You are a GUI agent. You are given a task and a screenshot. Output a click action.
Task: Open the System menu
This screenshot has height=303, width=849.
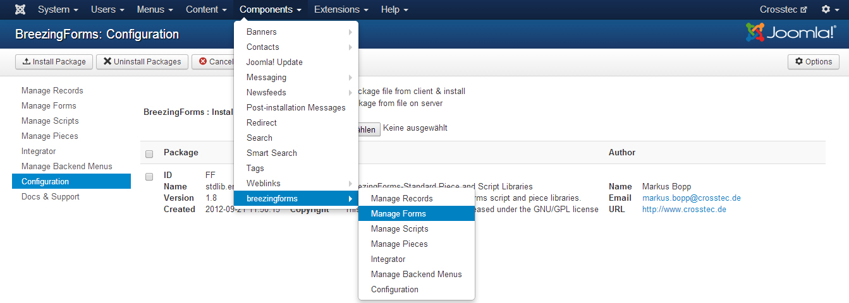coord(58,9)
